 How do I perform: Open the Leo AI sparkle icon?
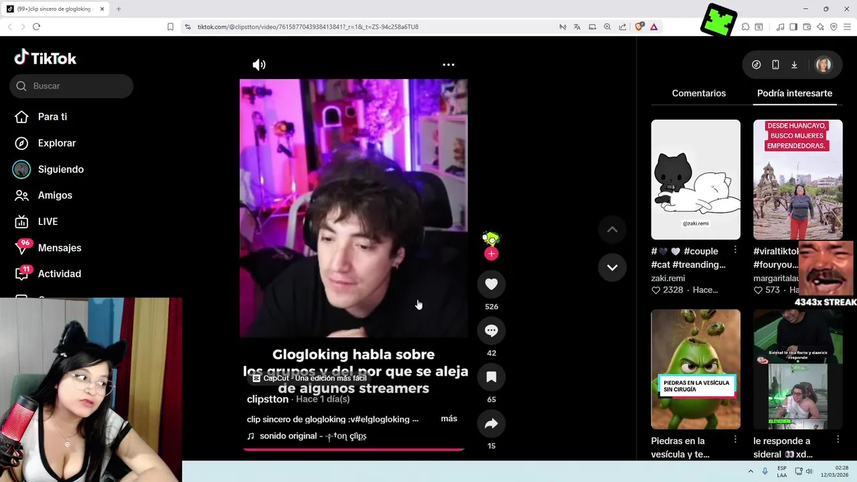coord(820,27)
